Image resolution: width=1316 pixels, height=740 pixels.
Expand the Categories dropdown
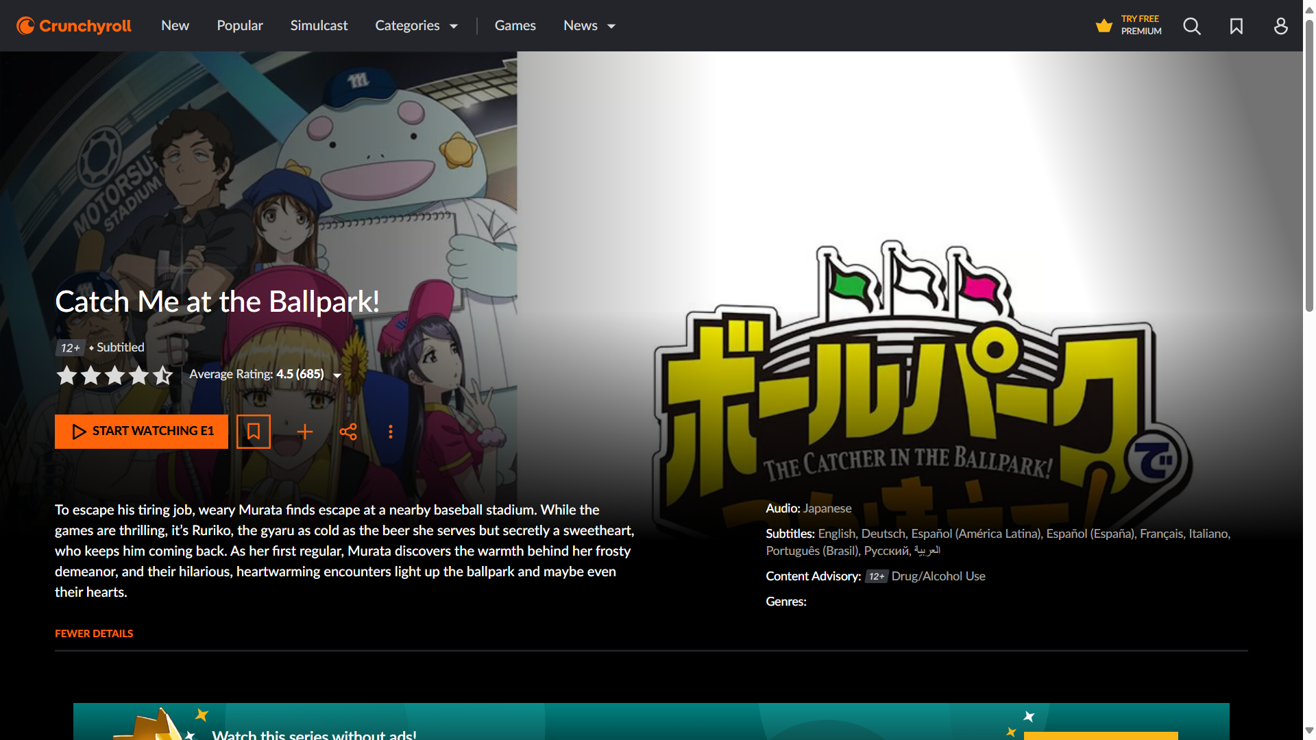pos(416,26)
